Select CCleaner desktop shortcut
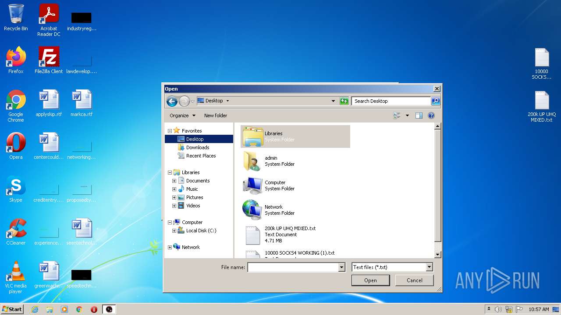 [x=16, y=232]
